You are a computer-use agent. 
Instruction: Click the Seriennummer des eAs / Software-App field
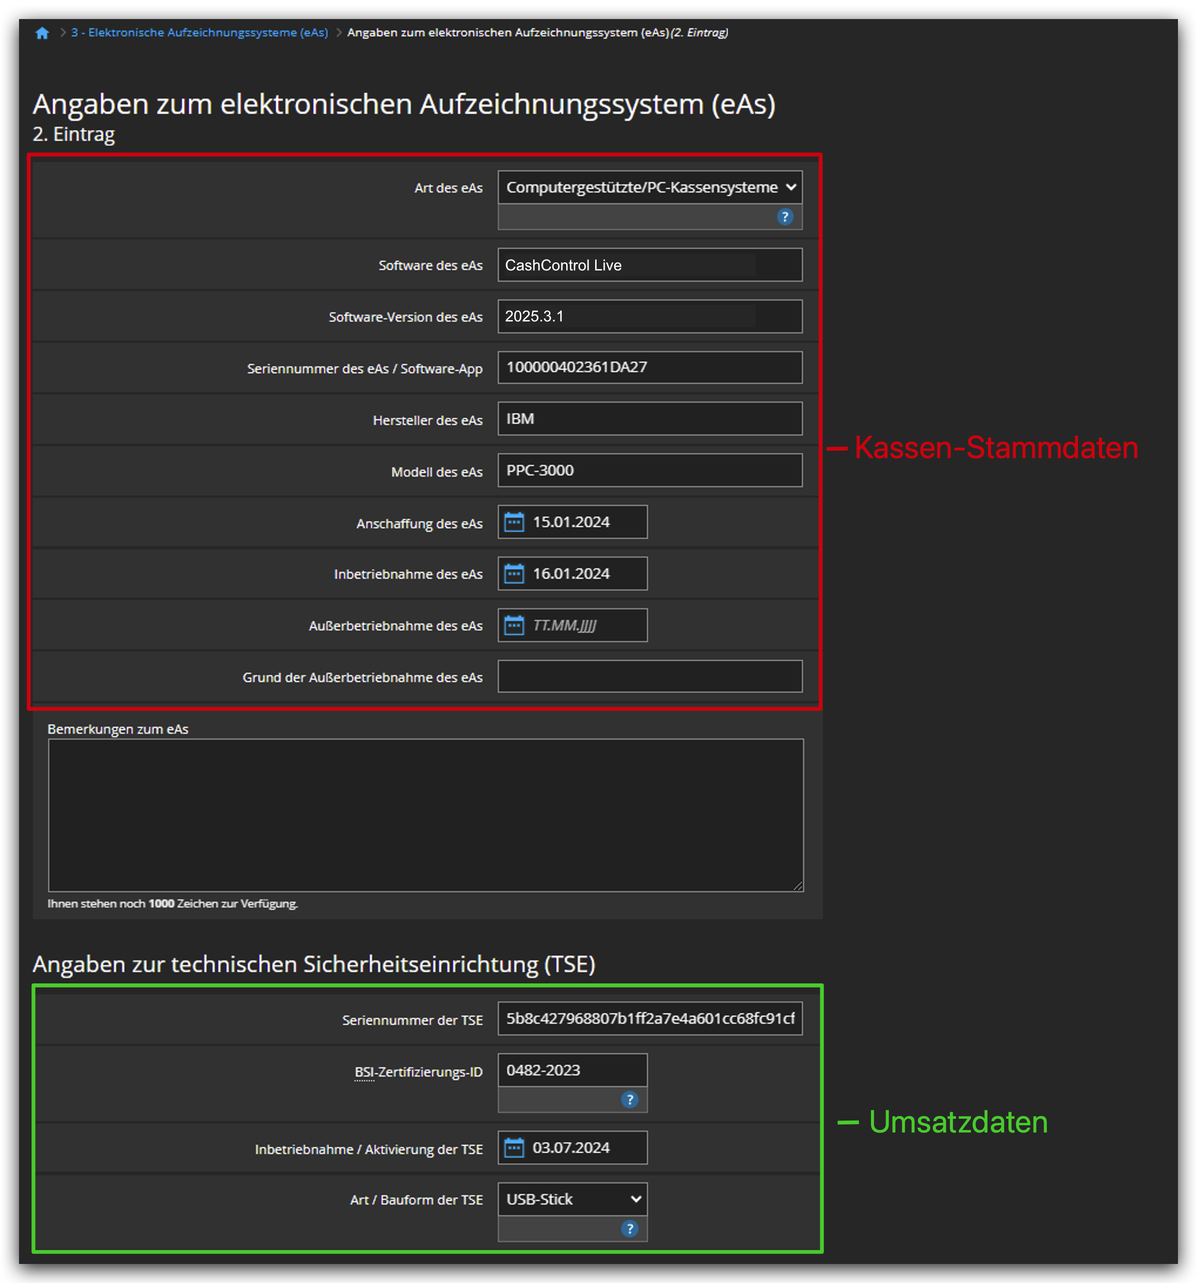(x=650, y=367)
